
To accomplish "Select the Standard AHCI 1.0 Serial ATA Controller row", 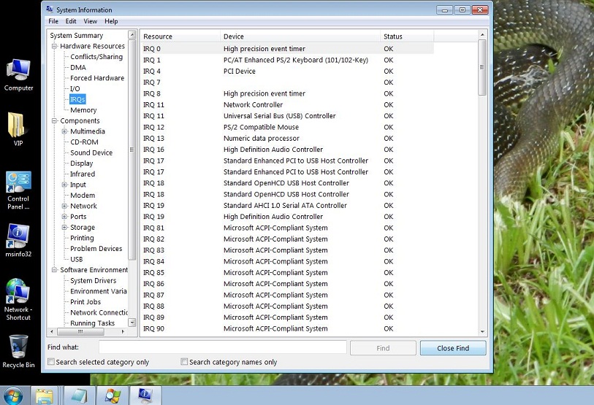I will [287, 206].
